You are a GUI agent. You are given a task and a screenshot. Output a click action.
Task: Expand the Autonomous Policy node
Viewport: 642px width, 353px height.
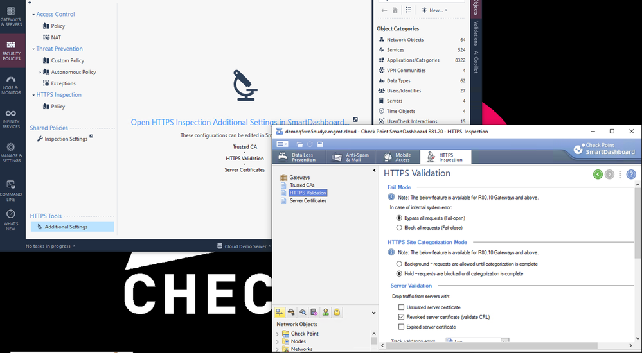40,72
